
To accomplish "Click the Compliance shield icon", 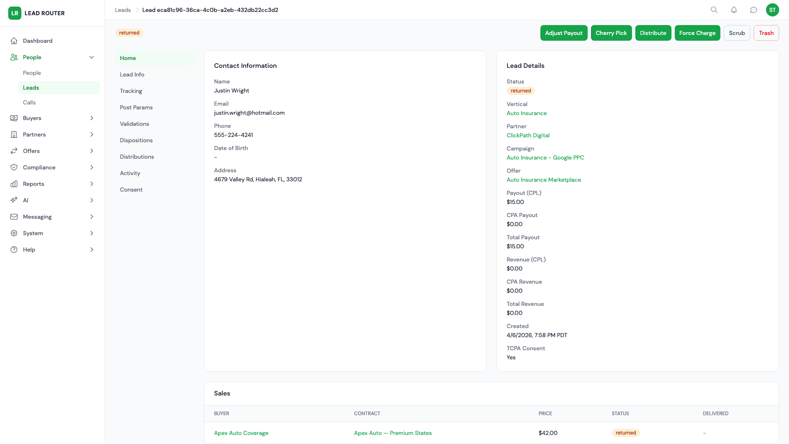I will pyautogui.click(x=14, y=167).
